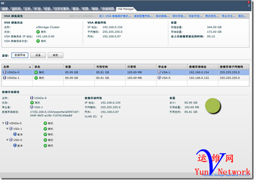Click 导出日志 link
Image resolution: width=254 pixels, height=180 pixels.
[229, 16]
